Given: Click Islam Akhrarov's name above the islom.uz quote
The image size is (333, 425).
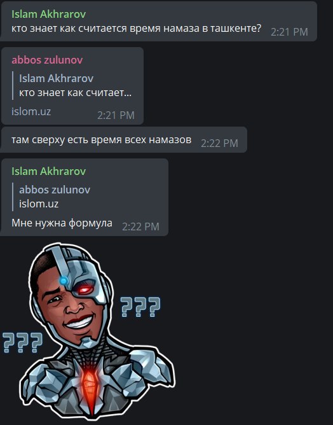Looking at the screenshot, I should click(49, 171).
